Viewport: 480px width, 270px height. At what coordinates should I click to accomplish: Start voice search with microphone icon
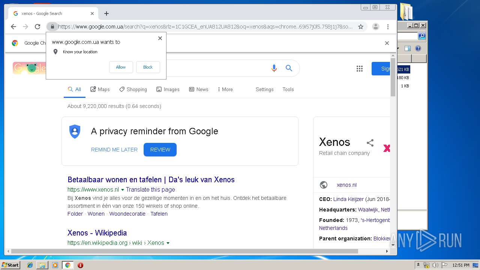pos(274,68)
